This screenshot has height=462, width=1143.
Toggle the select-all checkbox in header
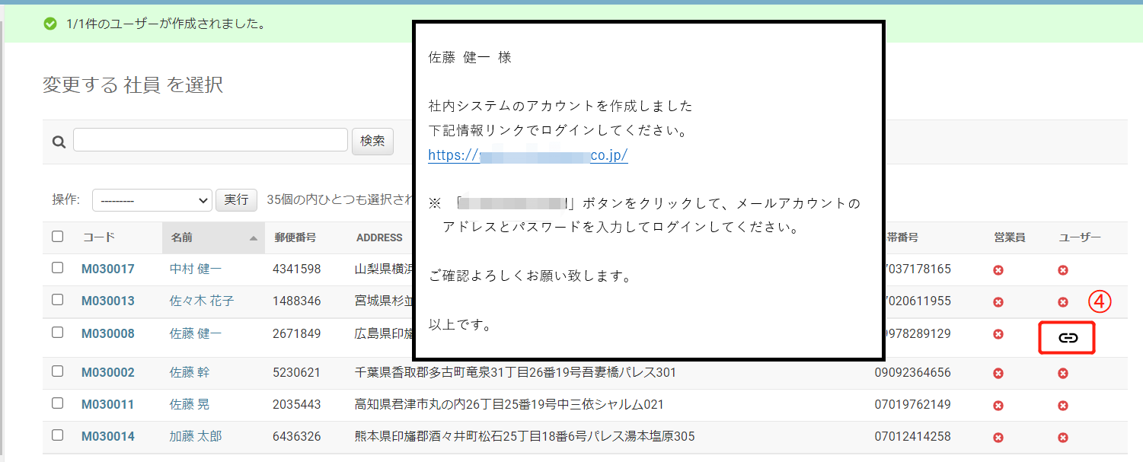click(58, 237)
